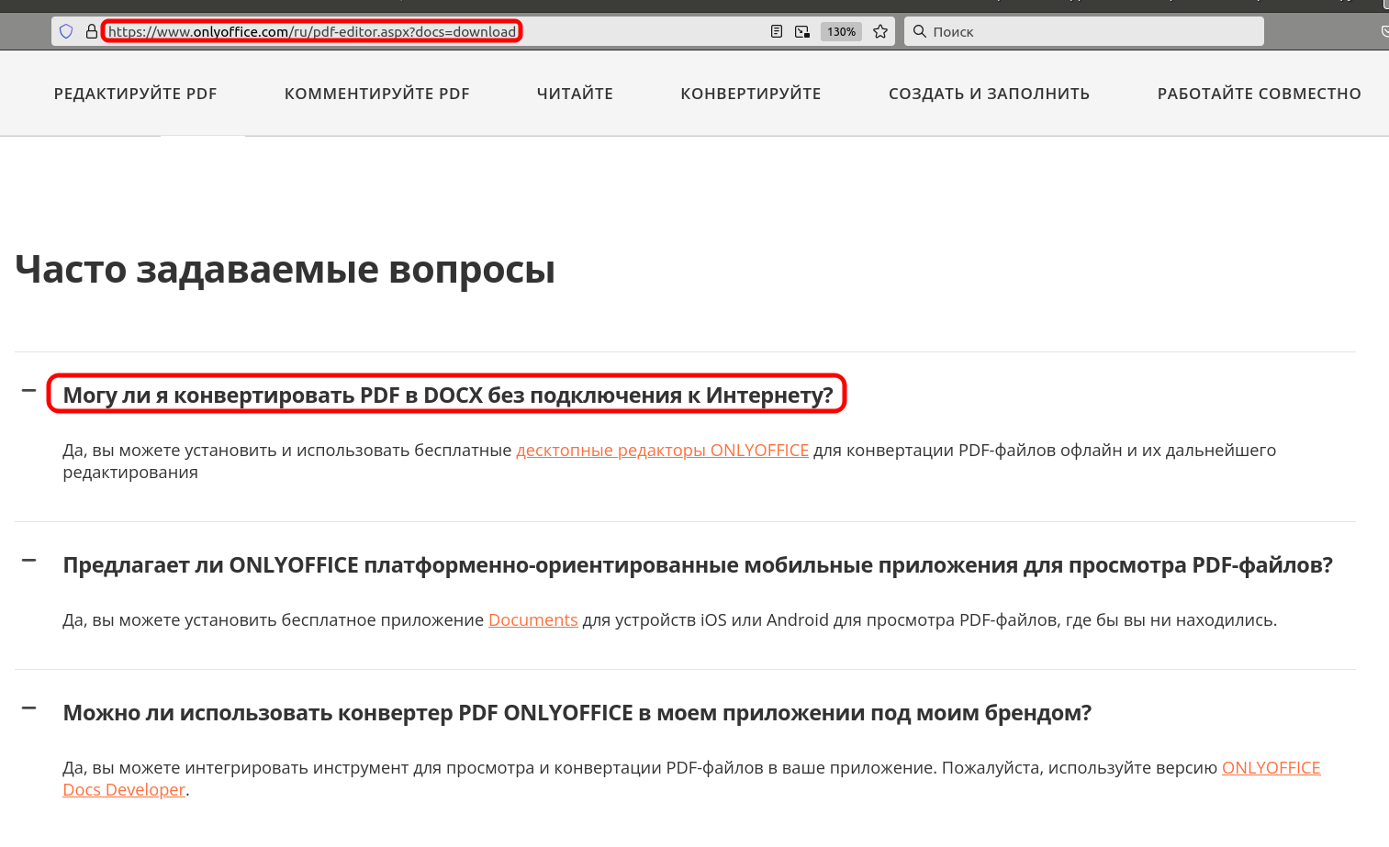Go to the КОНВЕРТИРУЙТЕ tab
The image size is (1389, 847).
pyautogui.click(x=750, y=94)
